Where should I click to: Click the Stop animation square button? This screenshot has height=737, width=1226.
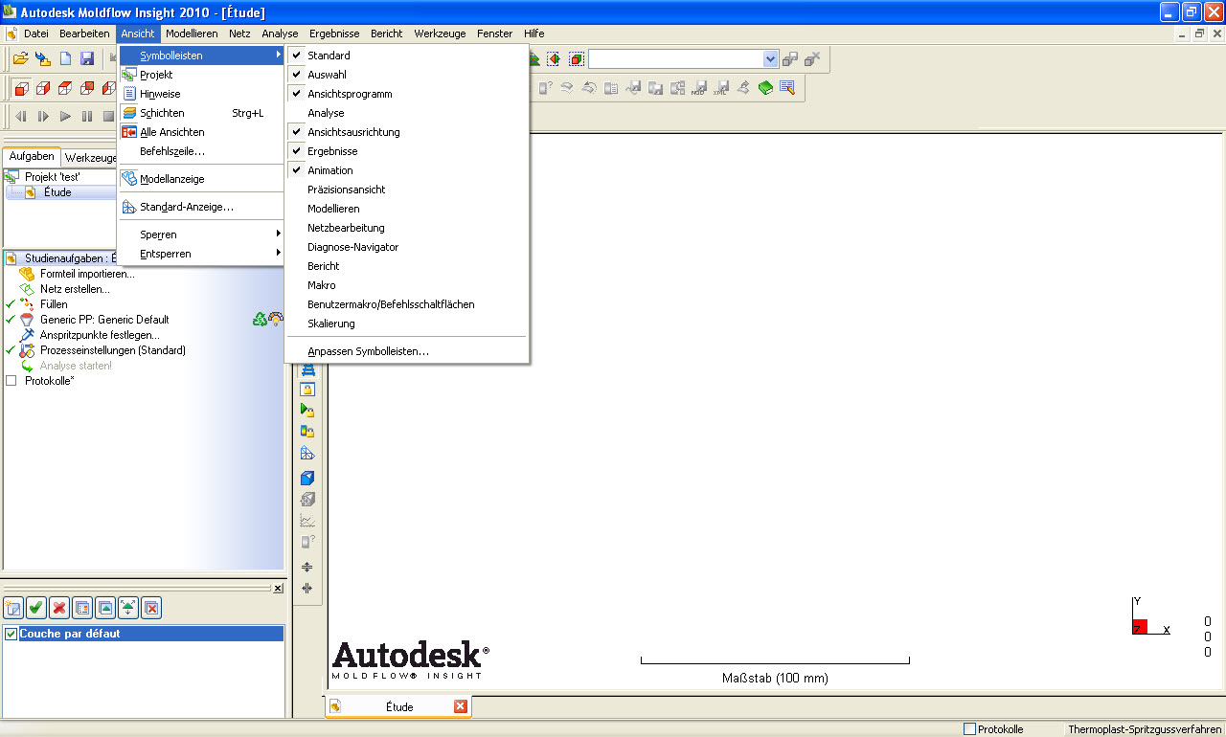108,117
